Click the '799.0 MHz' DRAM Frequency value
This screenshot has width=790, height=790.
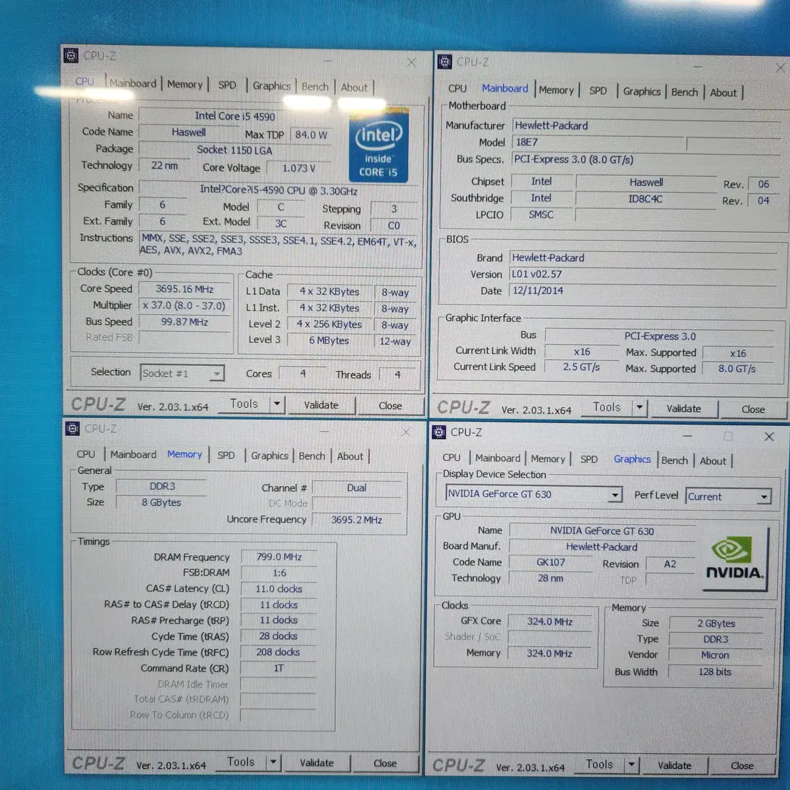278,557
